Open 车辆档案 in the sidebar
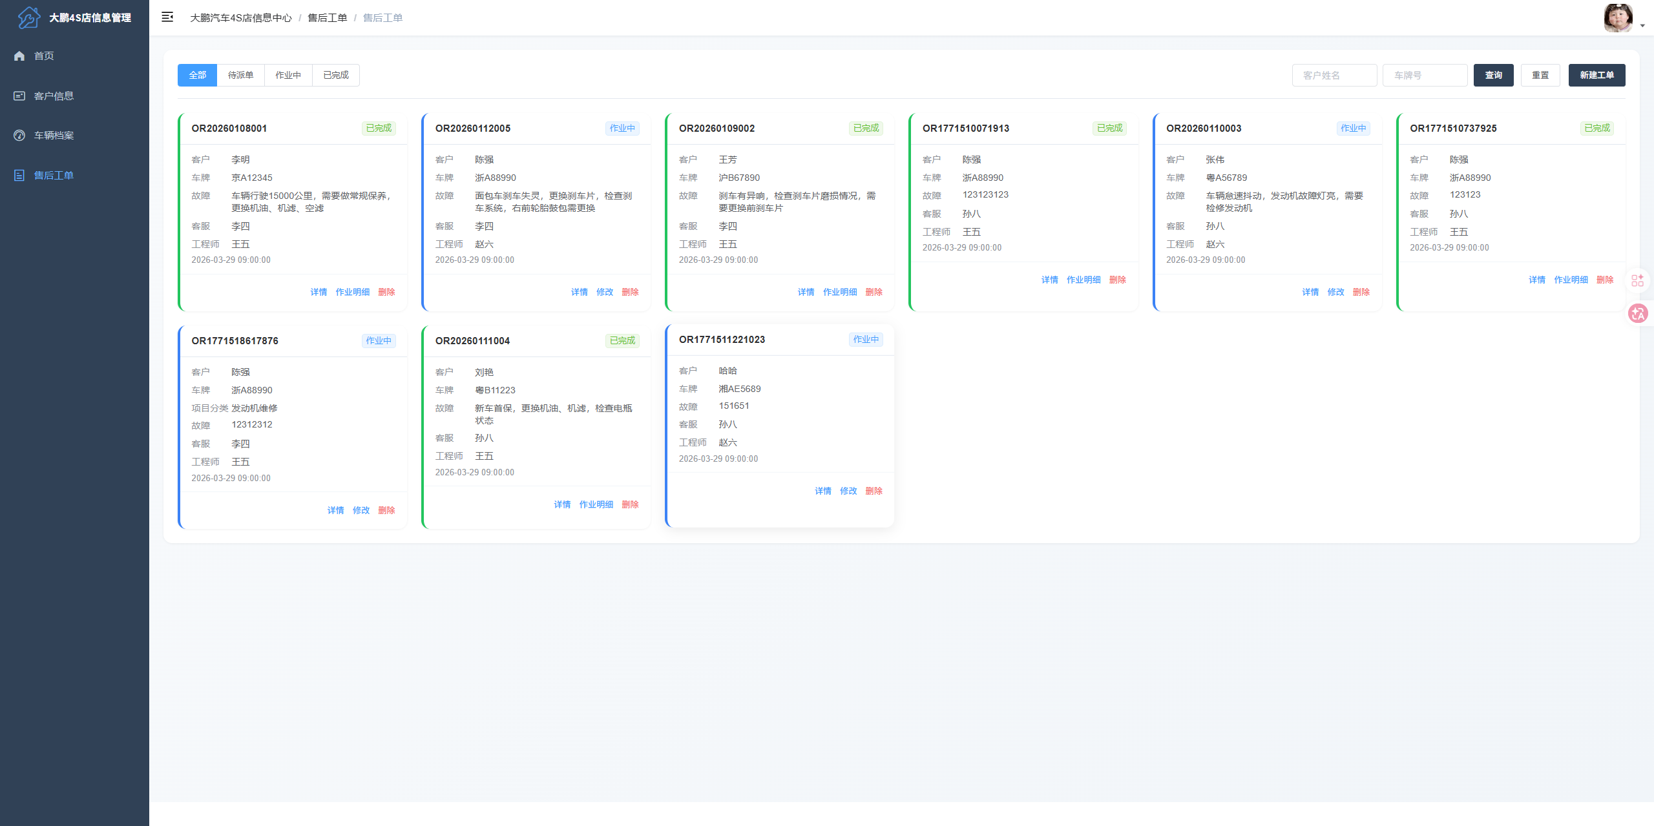 pos(74,136)
